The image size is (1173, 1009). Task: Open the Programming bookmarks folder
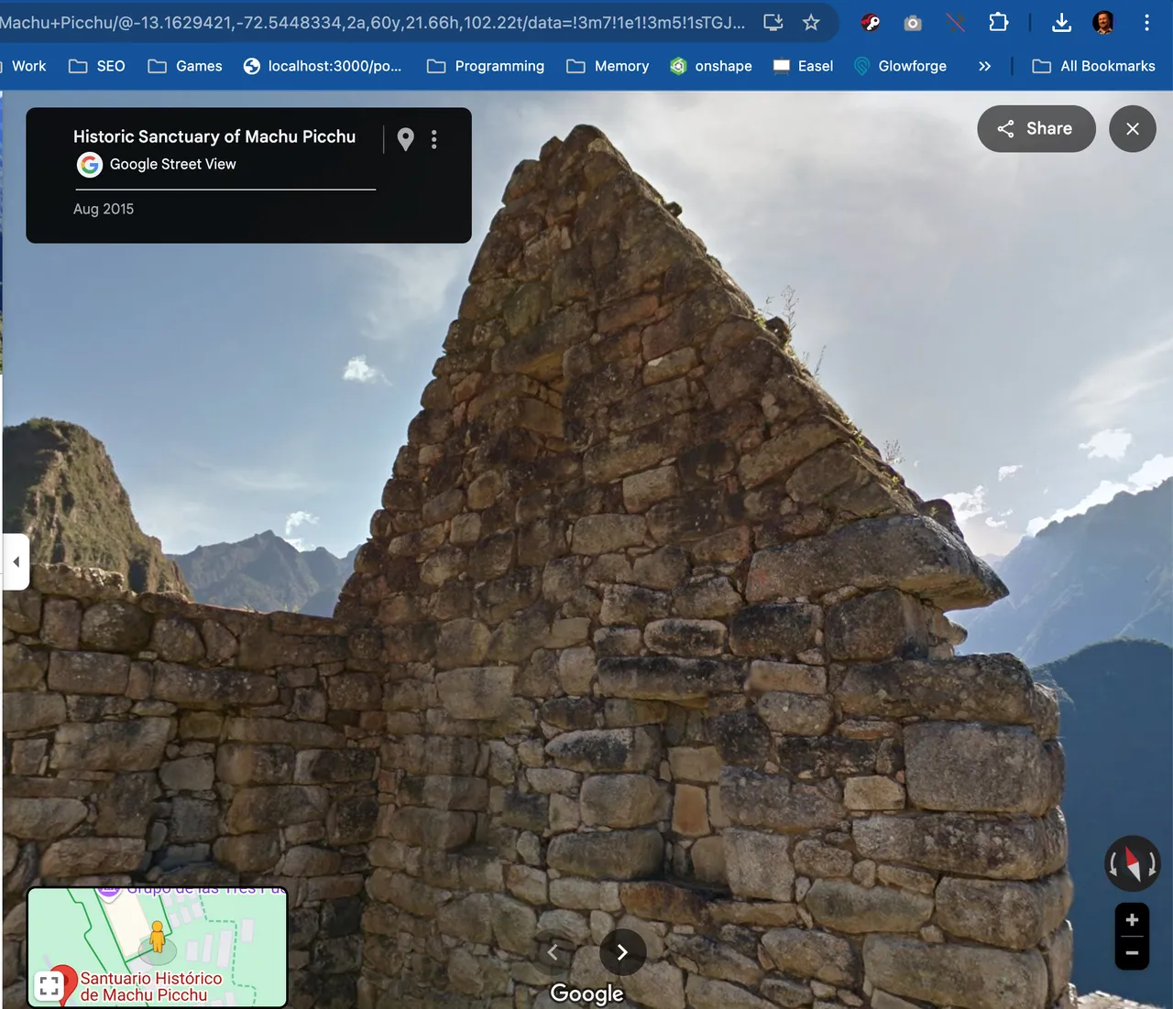click(486, 66)
